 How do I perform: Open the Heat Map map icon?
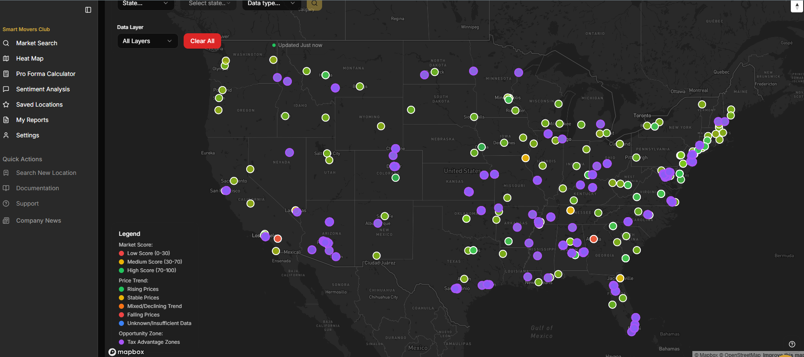point(6,58)
